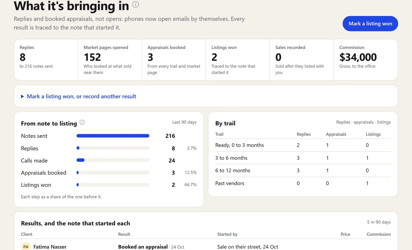Click the Appraisals booked stat card

(174, 60)
